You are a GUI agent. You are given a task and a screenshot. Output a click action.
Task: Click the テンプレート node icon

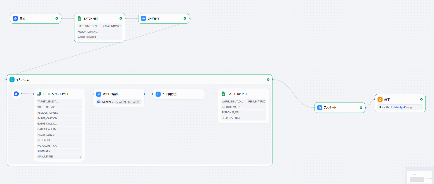tap(320, 107)
